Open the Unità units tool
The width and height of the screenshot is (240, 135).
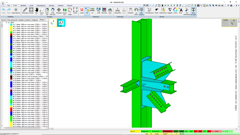tap(82, 10)
